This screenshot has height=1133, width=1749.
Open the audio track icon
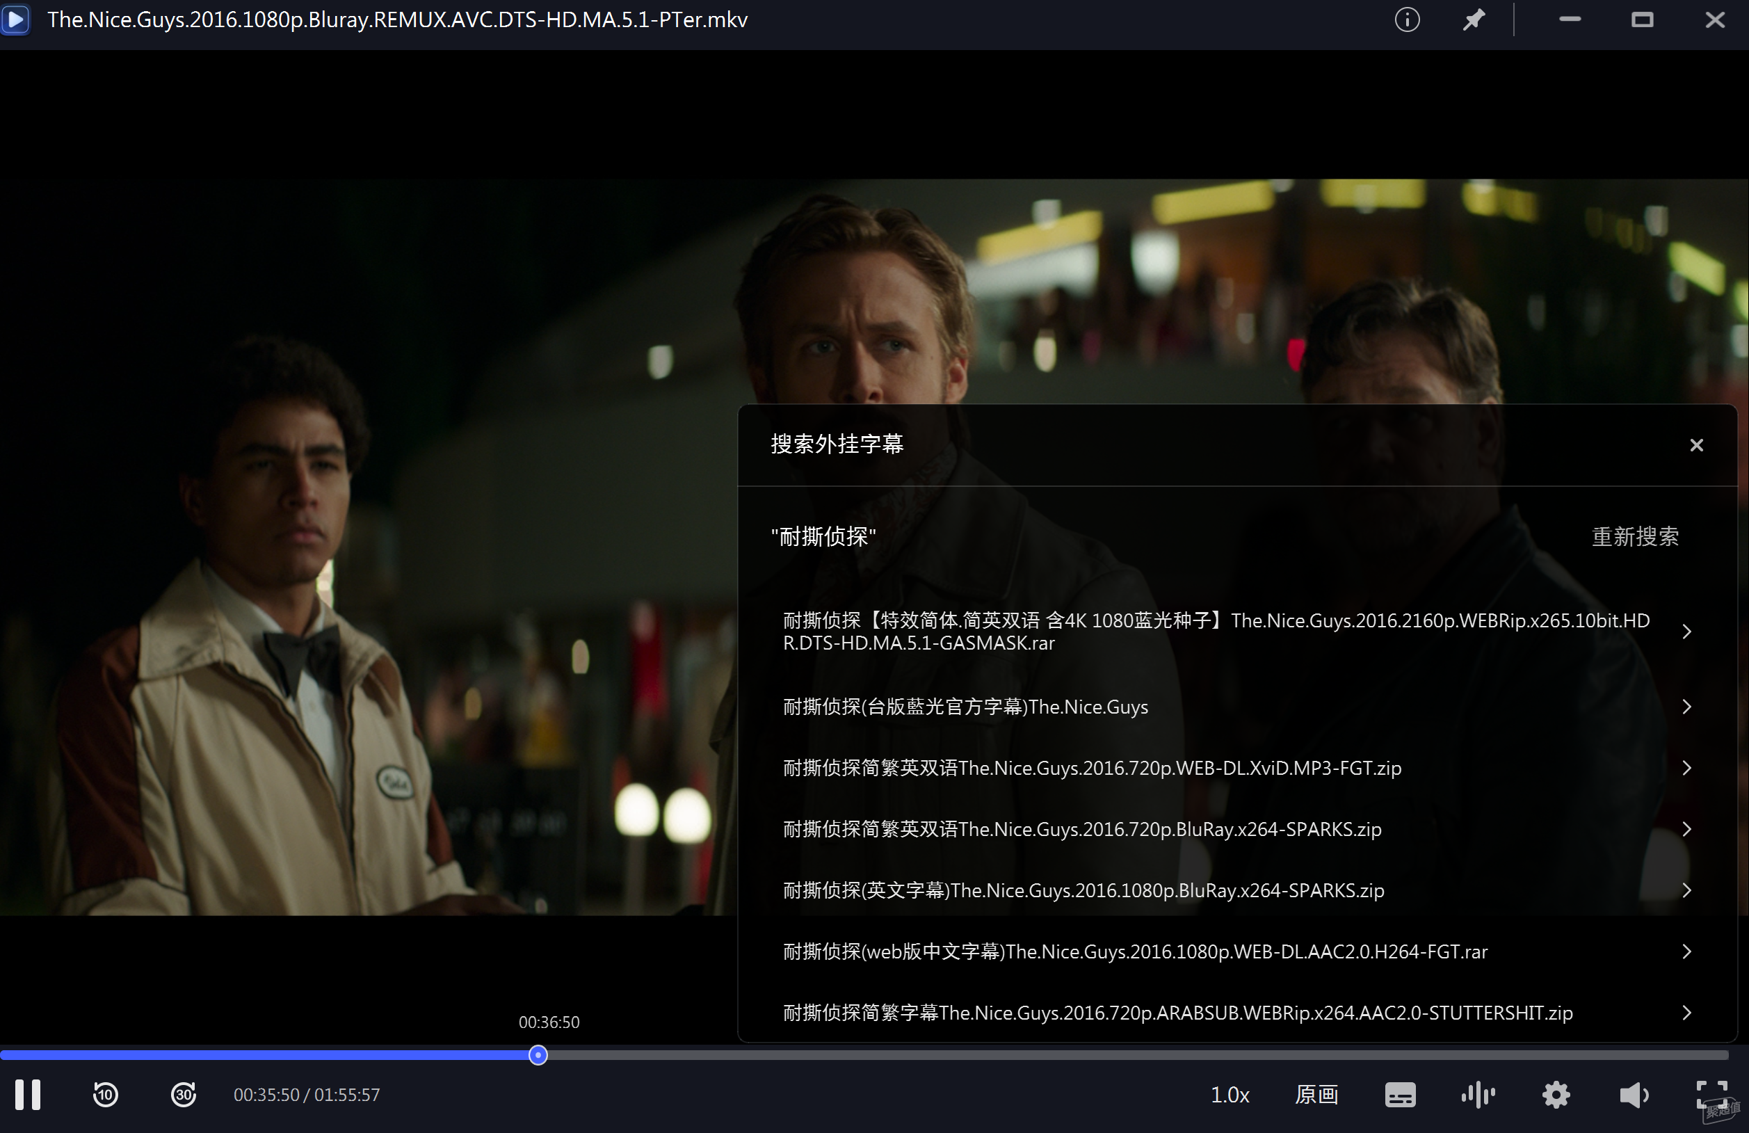point(1478,1095)
